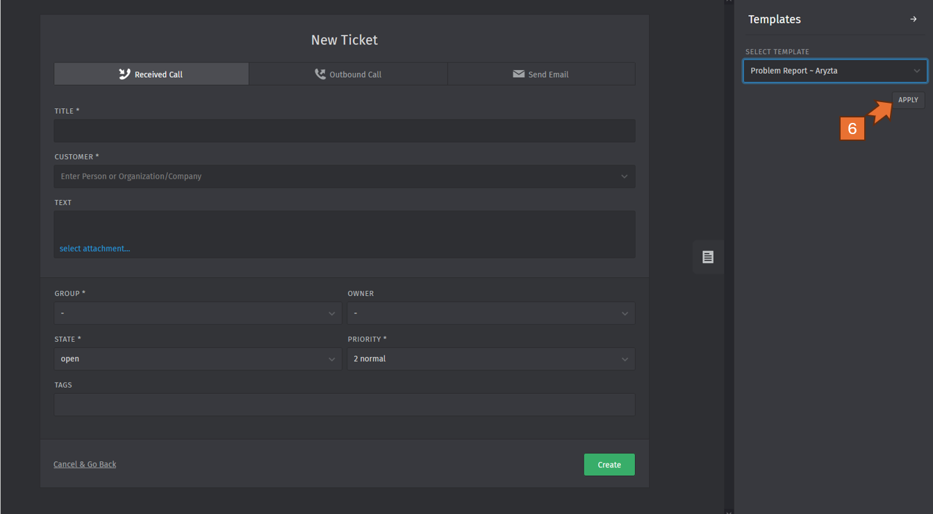The image size is (933, 514).
Task: Open the Group dropdown
Action: [x=198, y=313]
